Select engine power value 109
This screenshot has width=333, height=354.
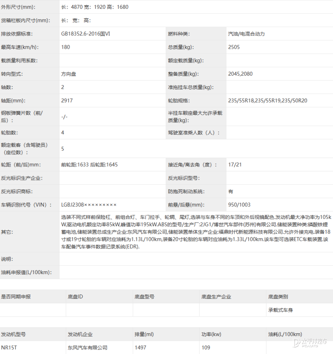(x=206, y=347)
